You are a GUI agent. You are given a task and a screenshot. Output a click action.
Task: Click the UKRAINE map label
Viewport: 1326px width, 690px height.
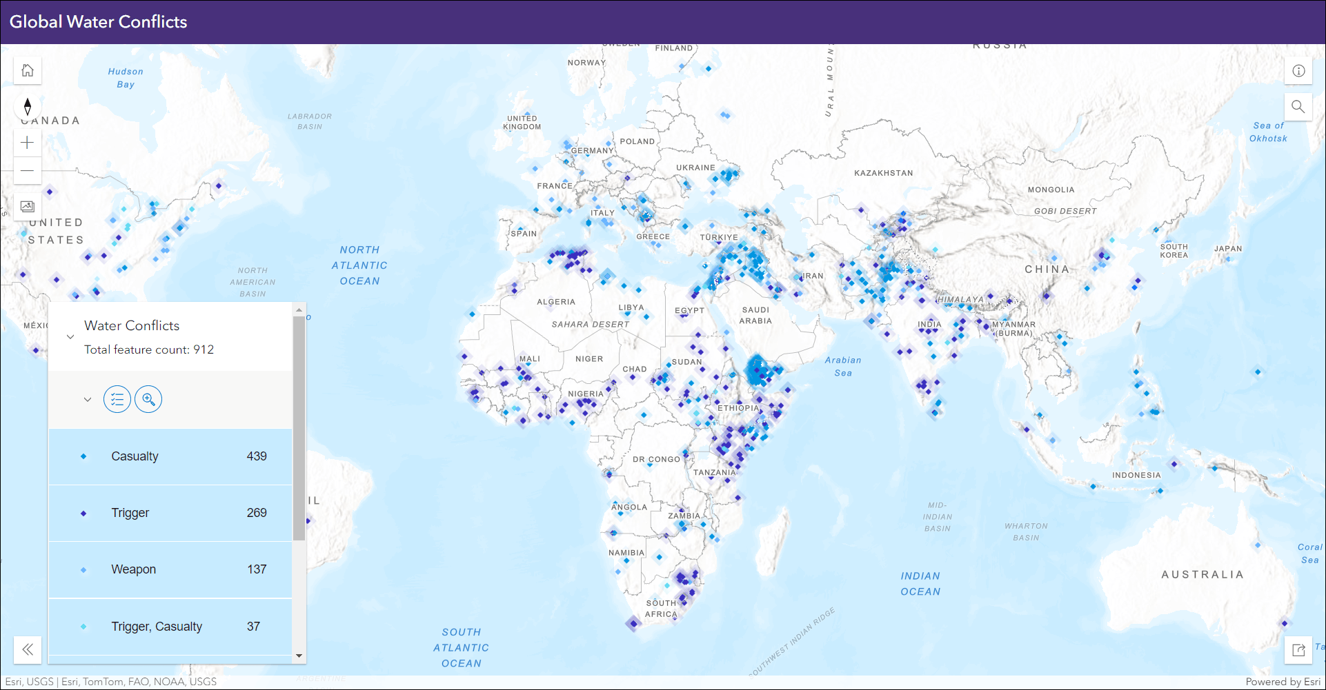[695, 168]
